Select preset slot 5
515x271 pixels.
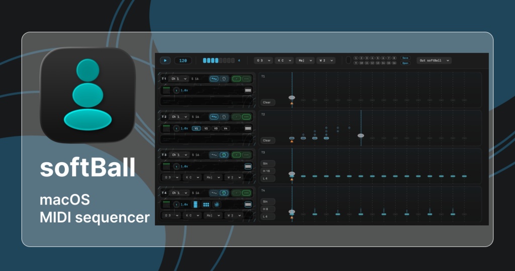(x=378, y=58)
